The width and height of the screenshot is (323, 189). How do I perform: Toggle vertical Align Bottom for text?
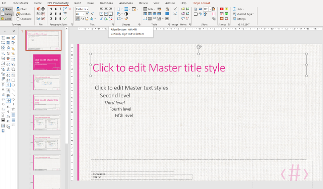111,14
